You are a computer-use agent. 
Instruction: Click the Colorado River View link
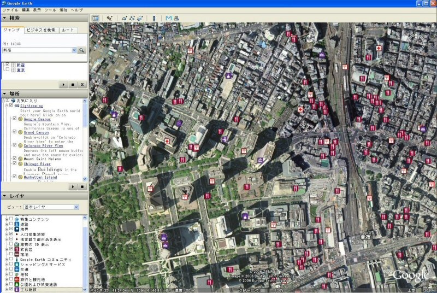click(43, 145)
